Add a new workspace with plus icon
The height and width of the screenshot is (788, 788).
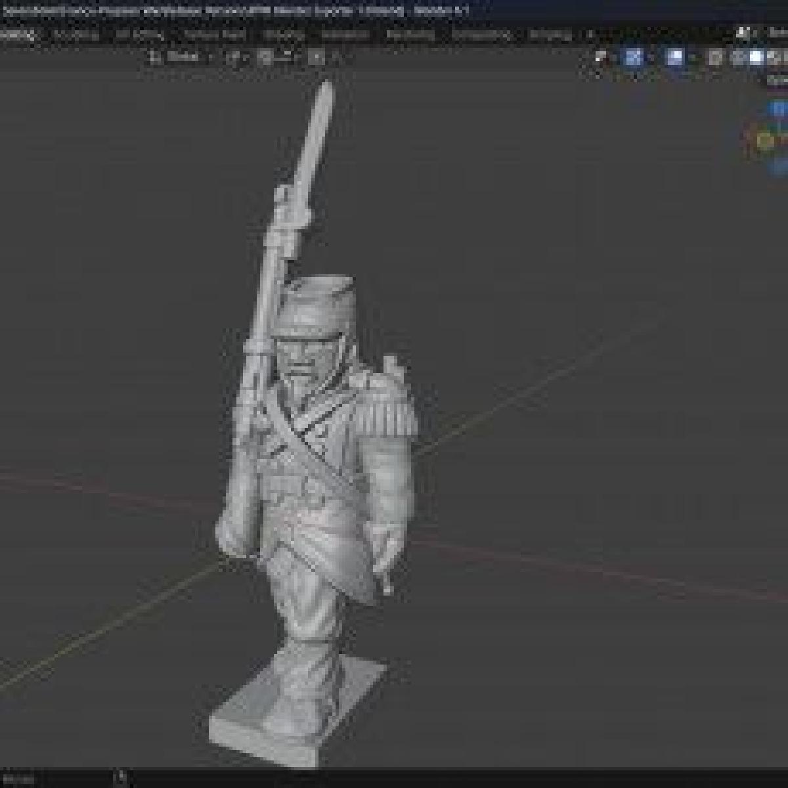(x=590, y=35)
